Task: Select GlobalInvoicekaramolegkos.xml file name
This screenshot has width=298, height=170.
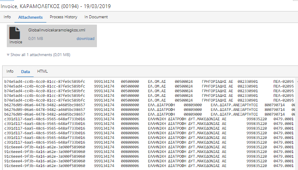Action: (x=57, y=30)
